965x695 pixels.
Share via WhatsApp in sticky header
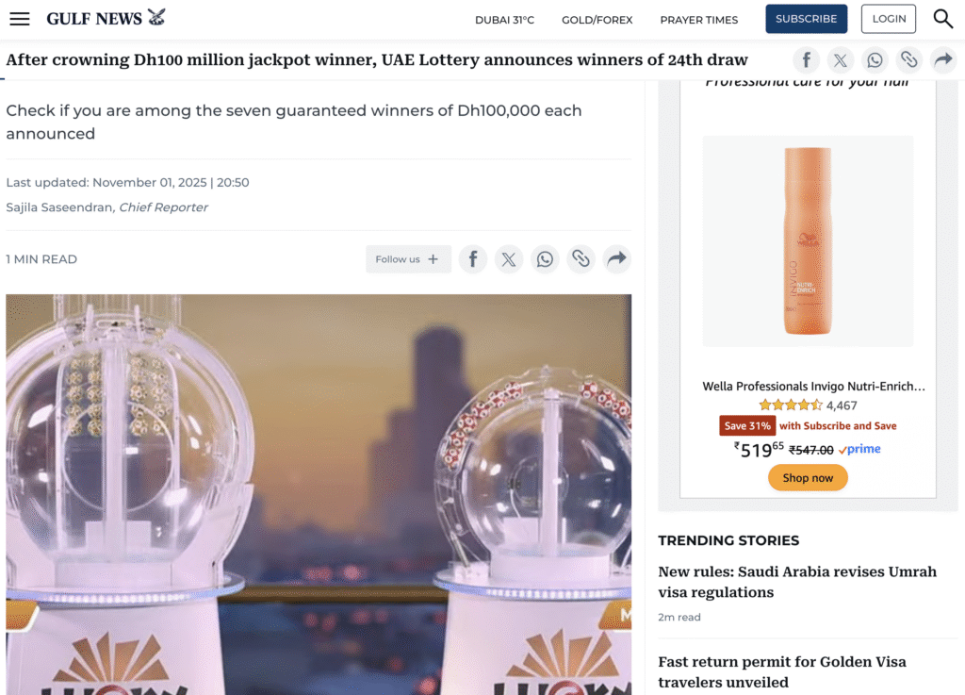[875, 59]
